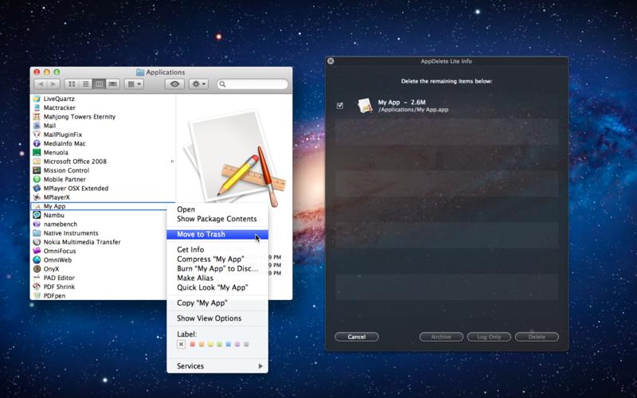Screen dimensions: 637x398
Task: Apply the gray label color
Action: coord(246,345)
